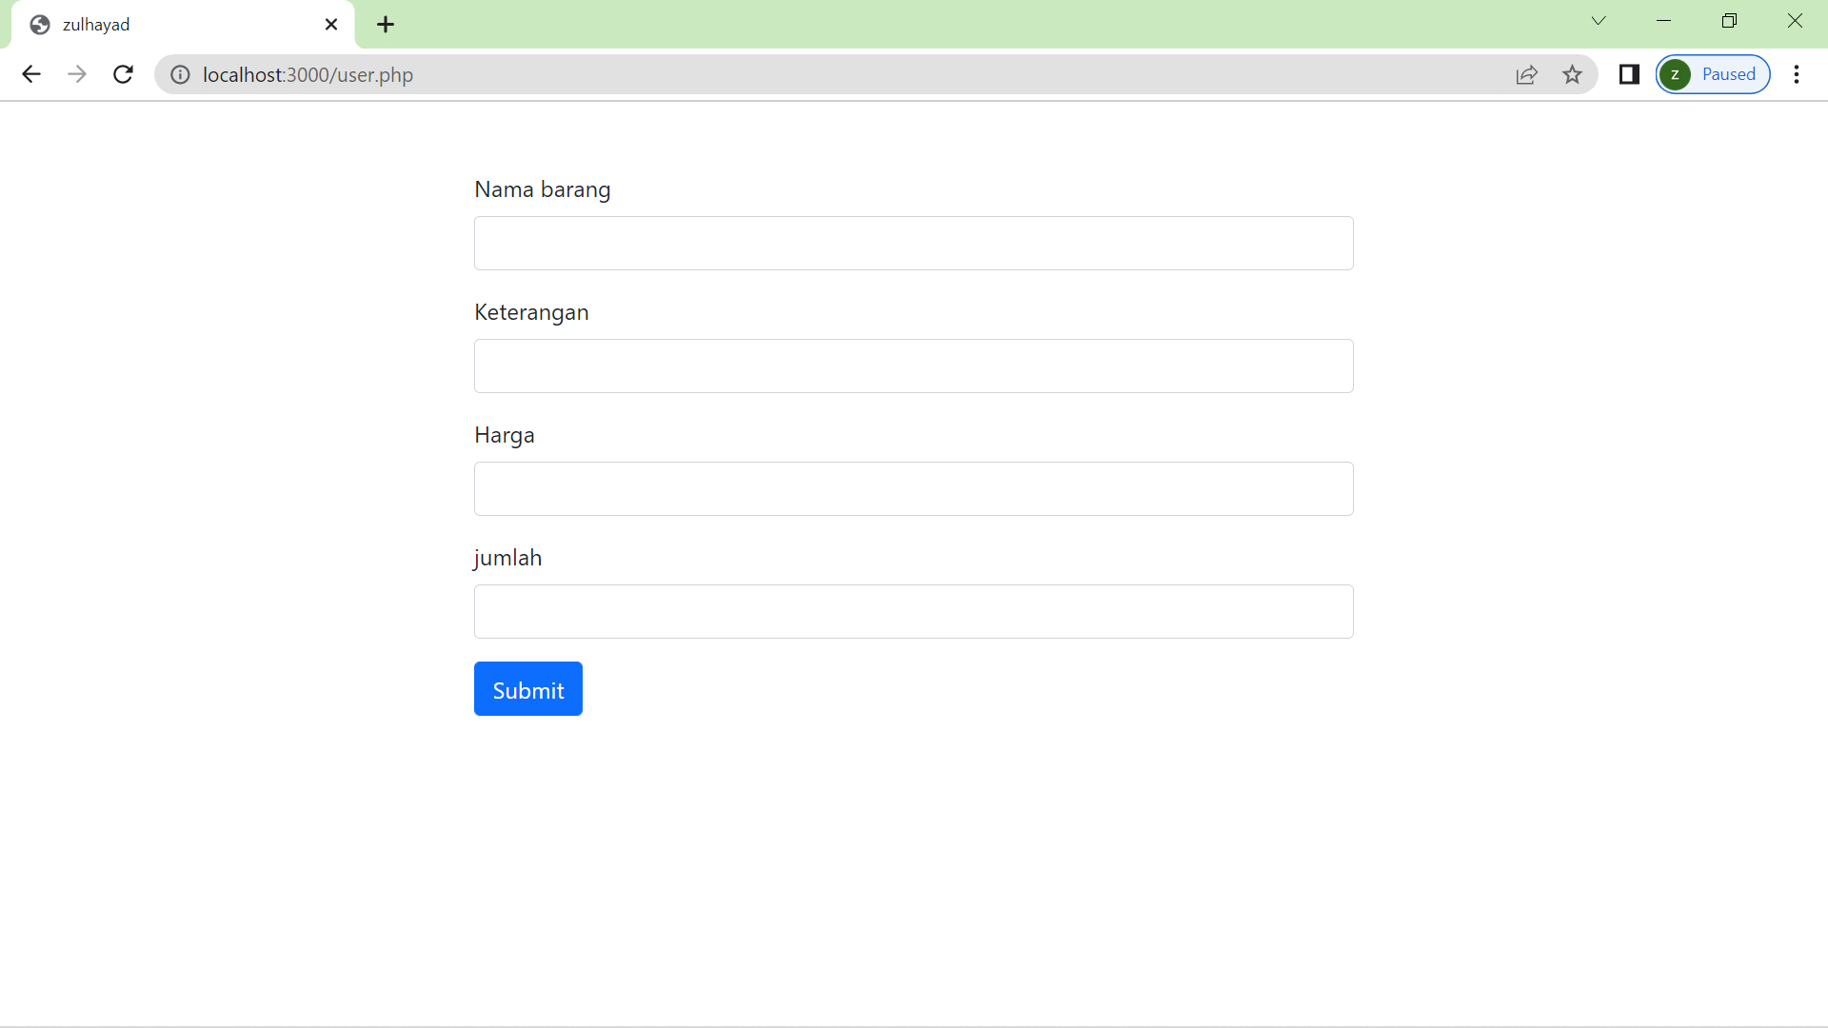
Task: Click into the Keterangan text field
Action: [913, 366]
